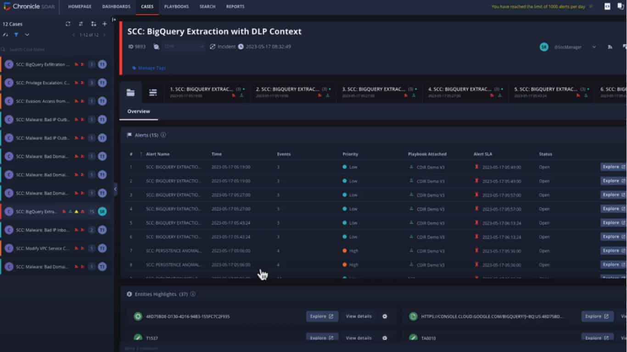This screenshot has width=627, height=352.
Task: Refresh the cases list
Action: (68, 24)
